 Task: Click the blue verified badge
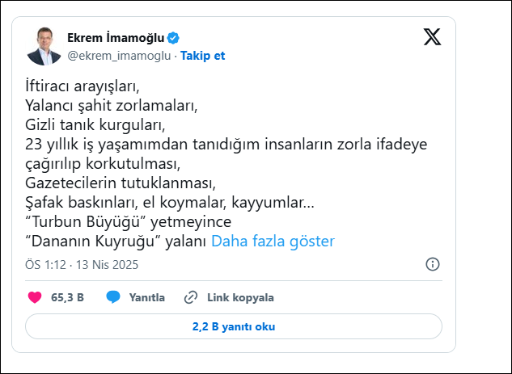[173, 38]
